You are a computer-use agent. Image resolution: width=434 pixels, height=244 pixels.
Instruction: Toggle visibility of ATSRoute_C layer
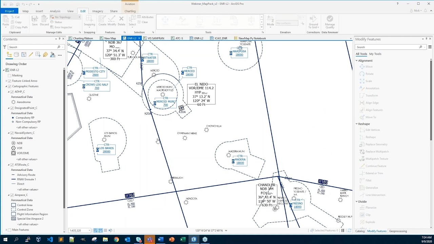coord(12,165)
